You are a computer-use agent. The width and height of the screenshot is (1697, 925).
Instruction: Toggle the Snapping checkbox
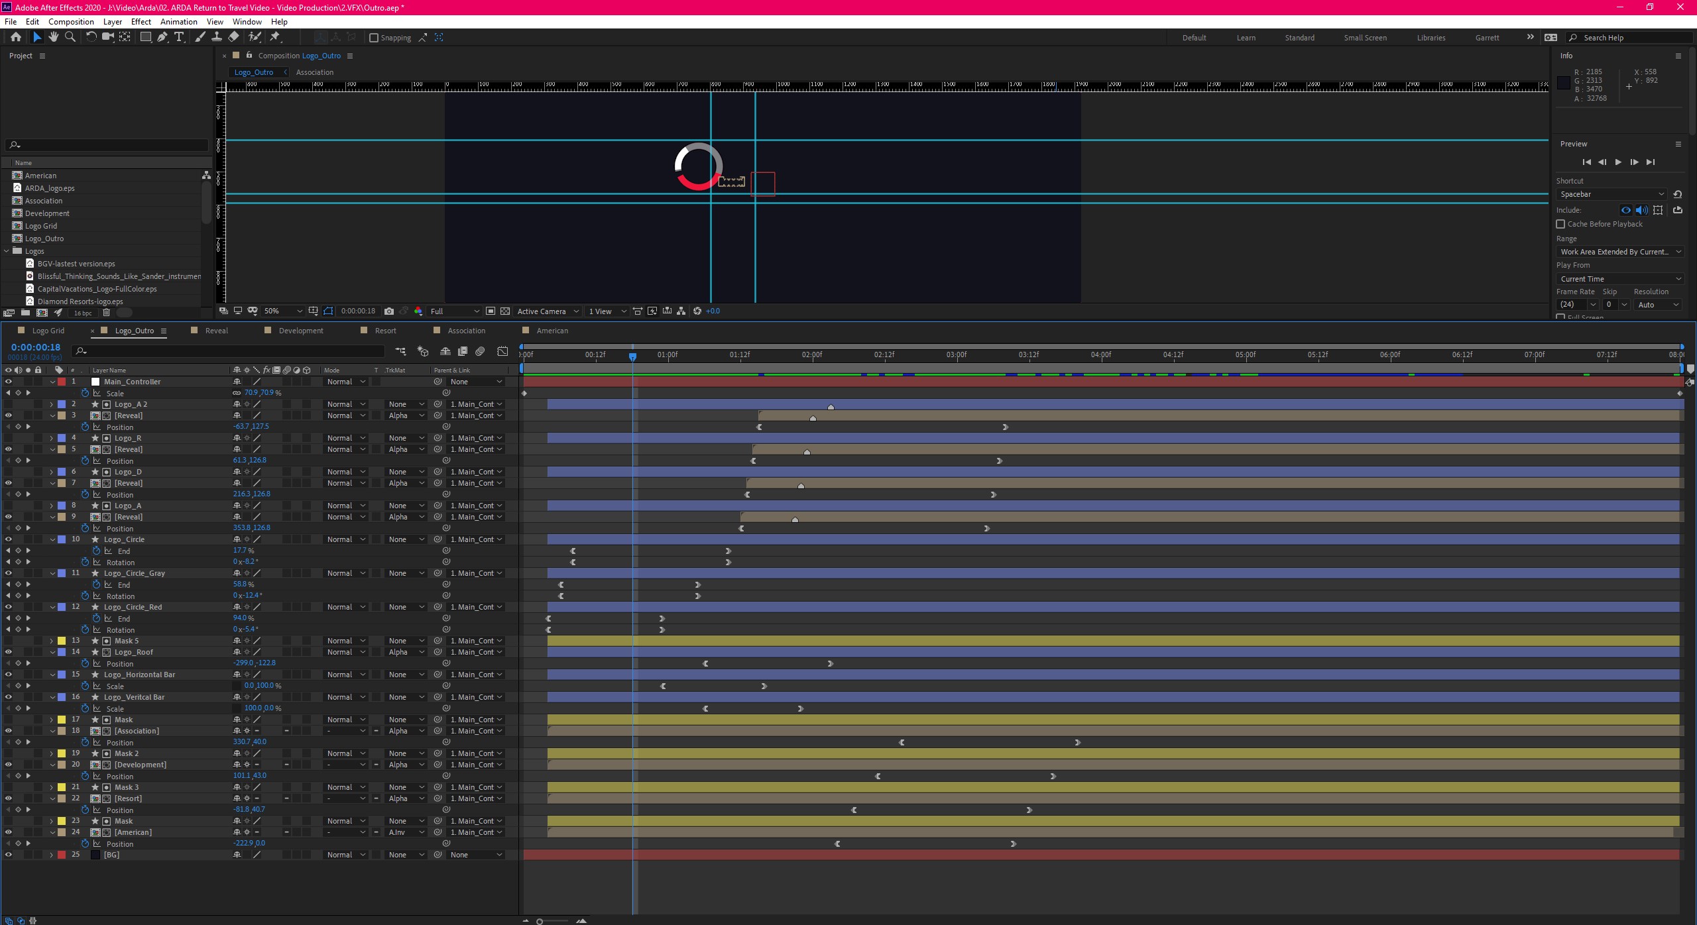374,38
